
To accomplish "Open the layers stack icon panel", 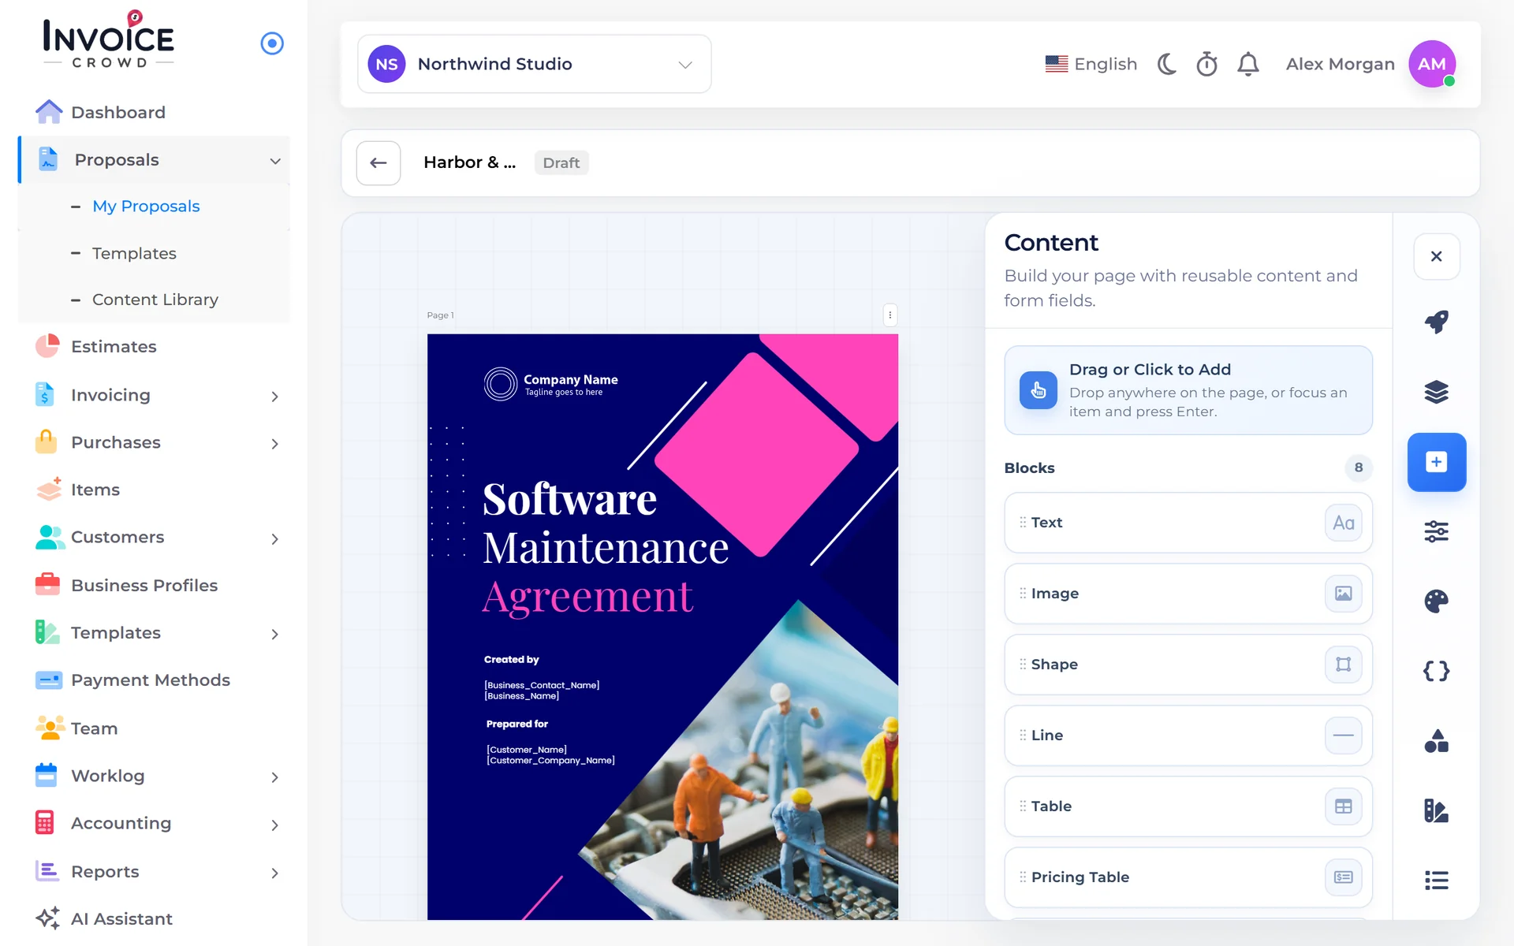I will (x=1436, y=392).
